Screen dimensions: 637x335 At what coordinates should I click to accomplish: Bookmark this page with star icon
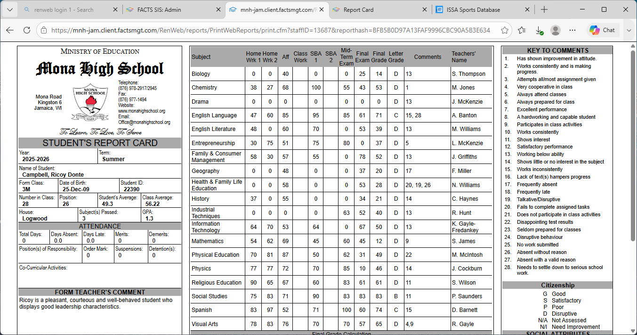(505, 30)
